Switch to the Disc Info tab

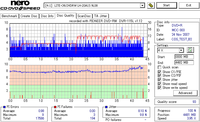47,16
